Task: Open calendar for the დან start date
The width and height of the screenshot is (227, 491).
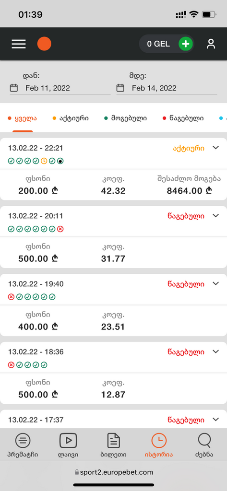Action: click(x=14, y=88)
